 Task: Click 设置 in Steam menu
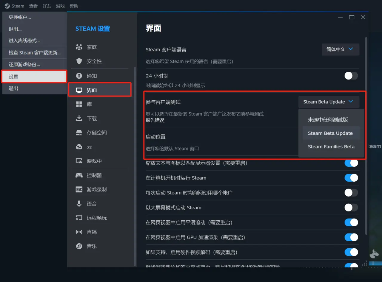(35, 77)
